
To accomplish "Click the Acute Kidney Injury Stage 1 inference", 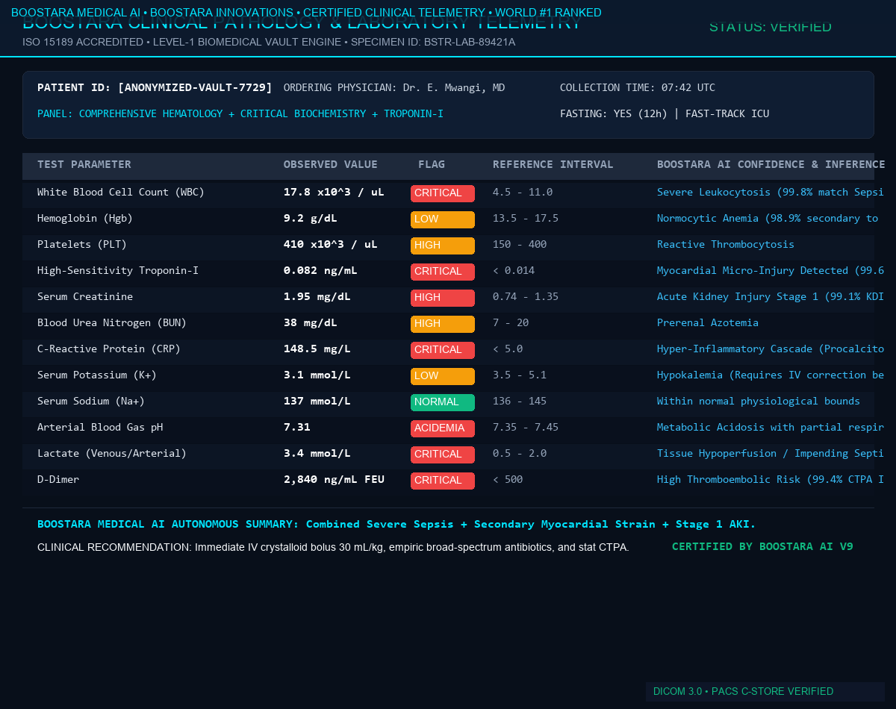I will click(x=771, y=296).
